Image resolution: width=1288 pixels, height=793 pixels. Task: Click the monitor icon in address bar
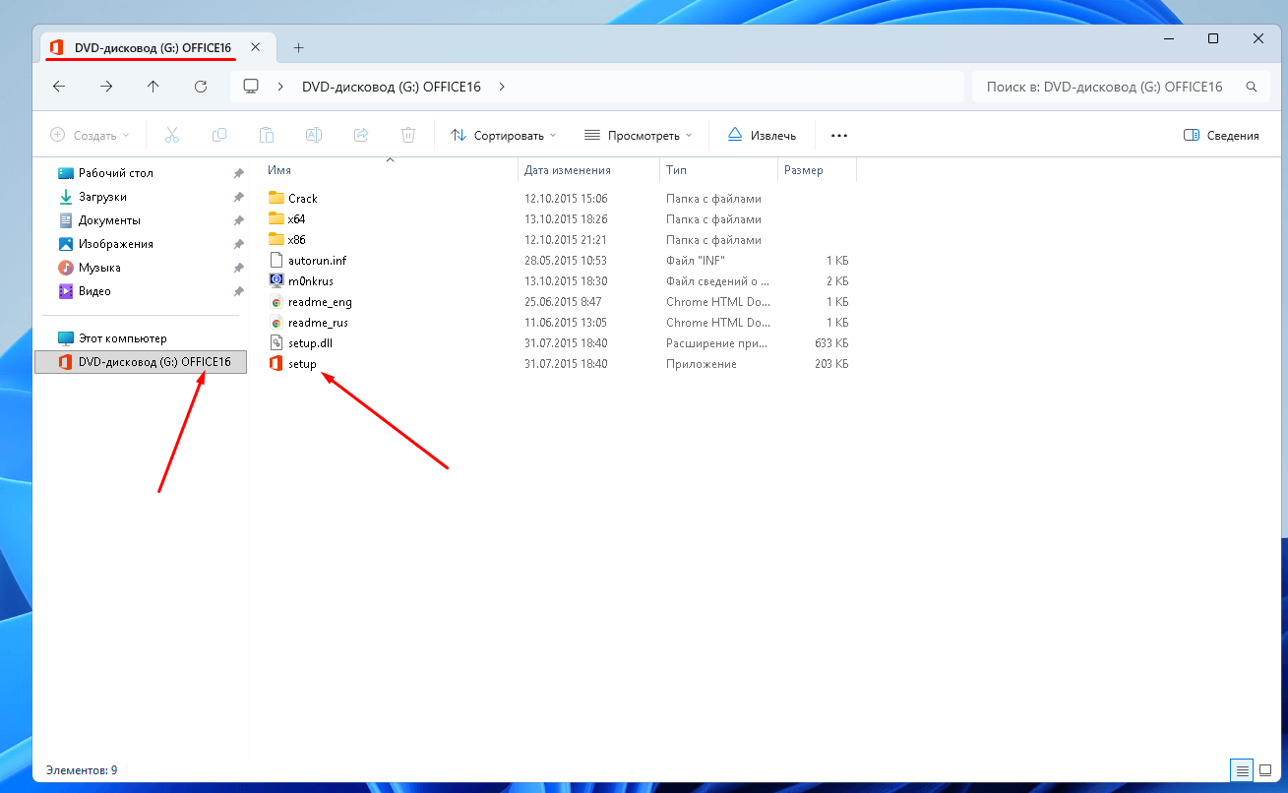251,87
